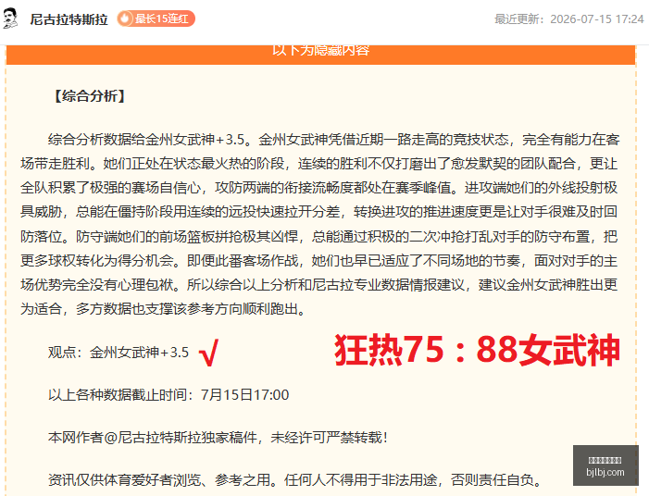Open author name 尼古拉特斯拉 profile
Viewport: 649px width, 496px height.
[69, 19]
